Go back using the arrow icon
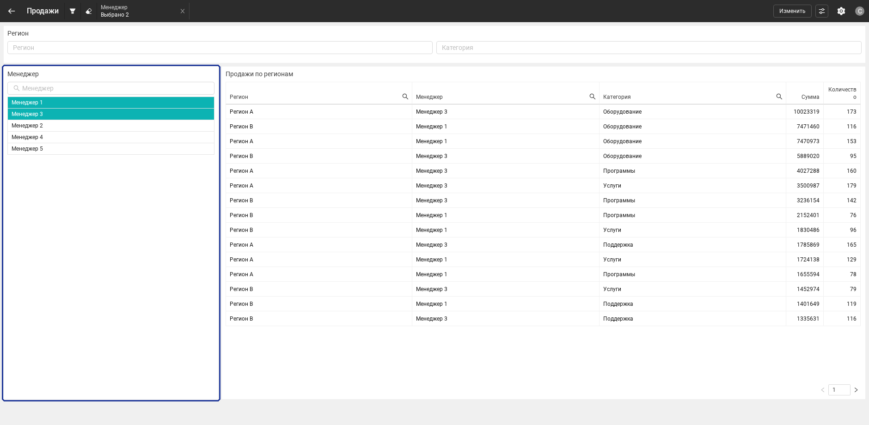Viewport: 869px width, 425px height. 12,11
